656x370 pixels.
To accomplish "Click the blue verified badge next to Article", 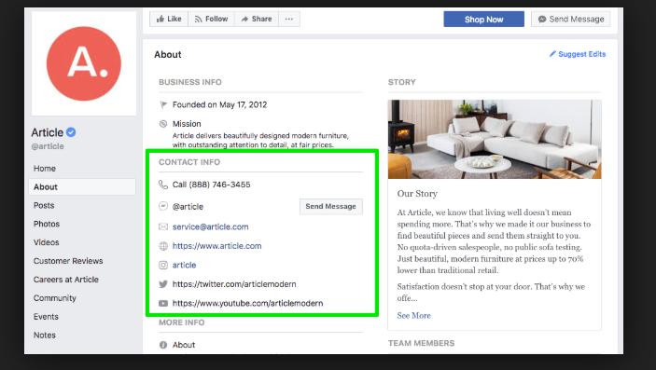I will coord(71,132).
